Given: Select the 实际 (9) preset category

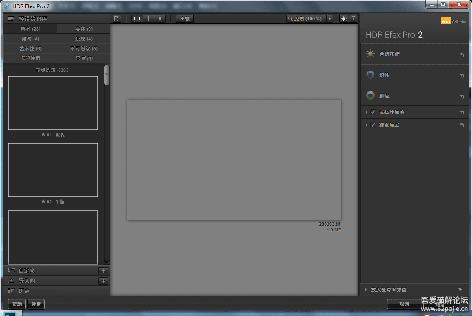Looking at the screenshot, I should coord(84,29).
